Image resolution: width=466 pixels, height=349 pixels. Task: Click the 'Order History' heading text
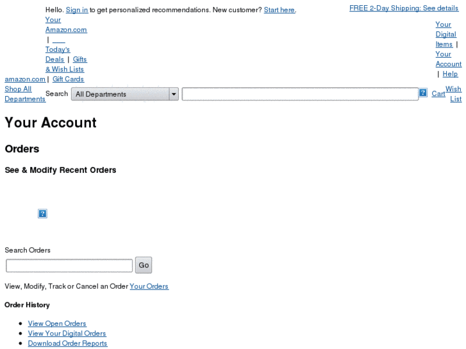27,305
